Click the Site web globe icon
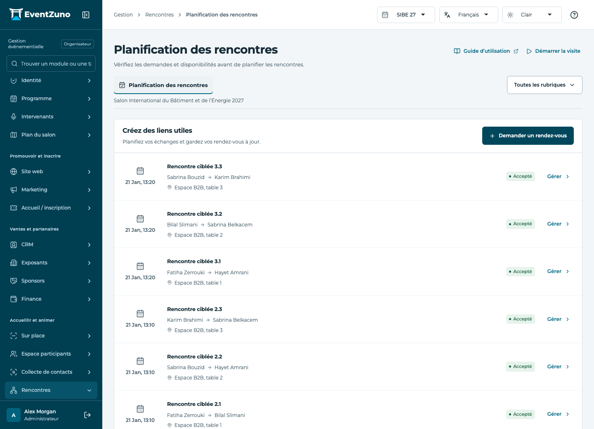 click(14, 172)
